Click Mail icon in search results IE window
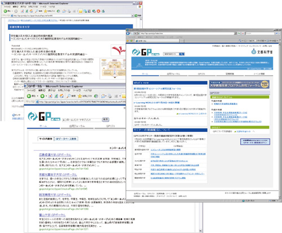282x233 pixels. tap(103, 96)
